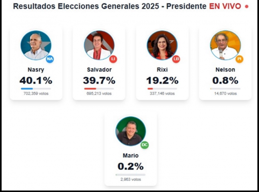Screen dimensions: 259x192
Task: Click Rixi's vote progress bar
Action: click(150, 88)
